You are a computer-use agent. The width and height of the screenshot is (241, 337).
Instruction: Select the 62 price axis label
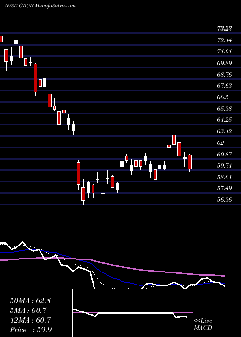pos(221,143)
